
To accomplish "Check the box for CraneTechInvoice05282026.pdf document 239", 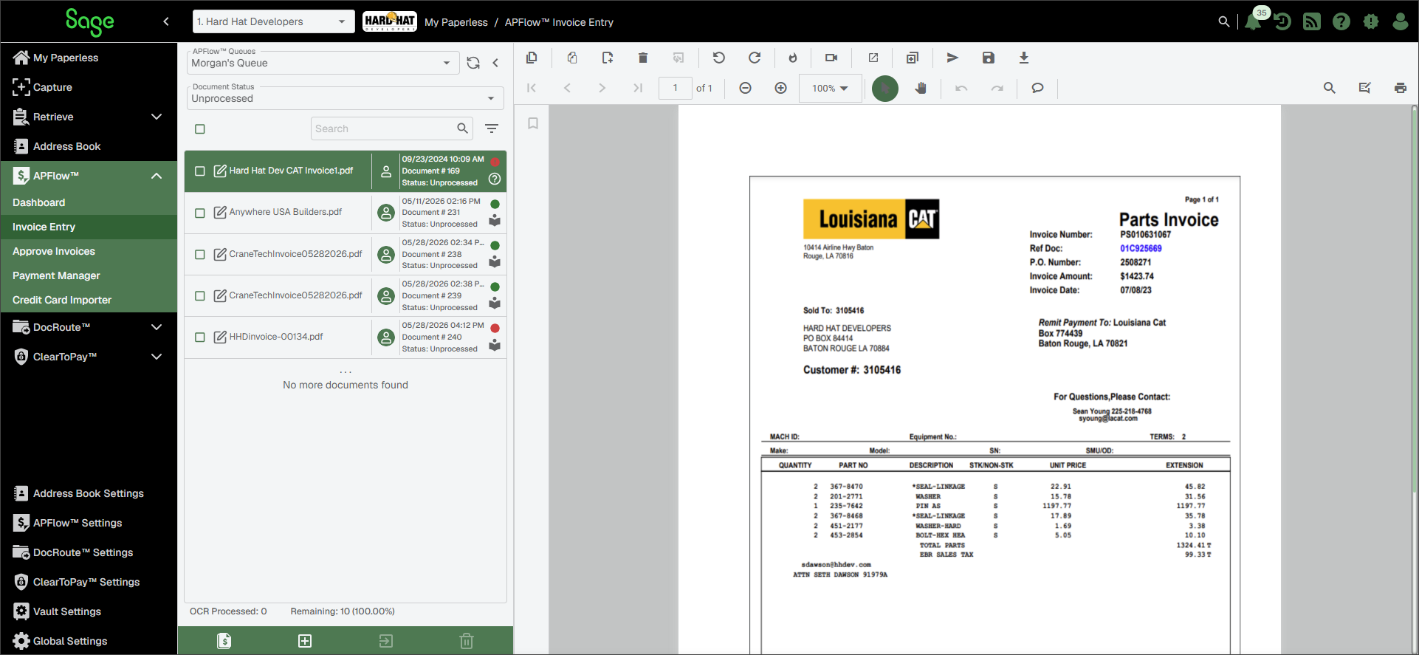I will pyautogui.click(x=200, y=295).
